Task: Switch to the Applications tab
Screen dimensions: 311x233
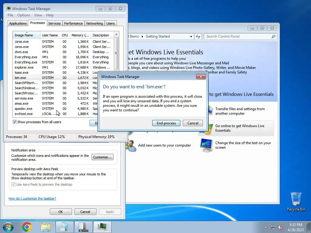Action: [18, 23]
